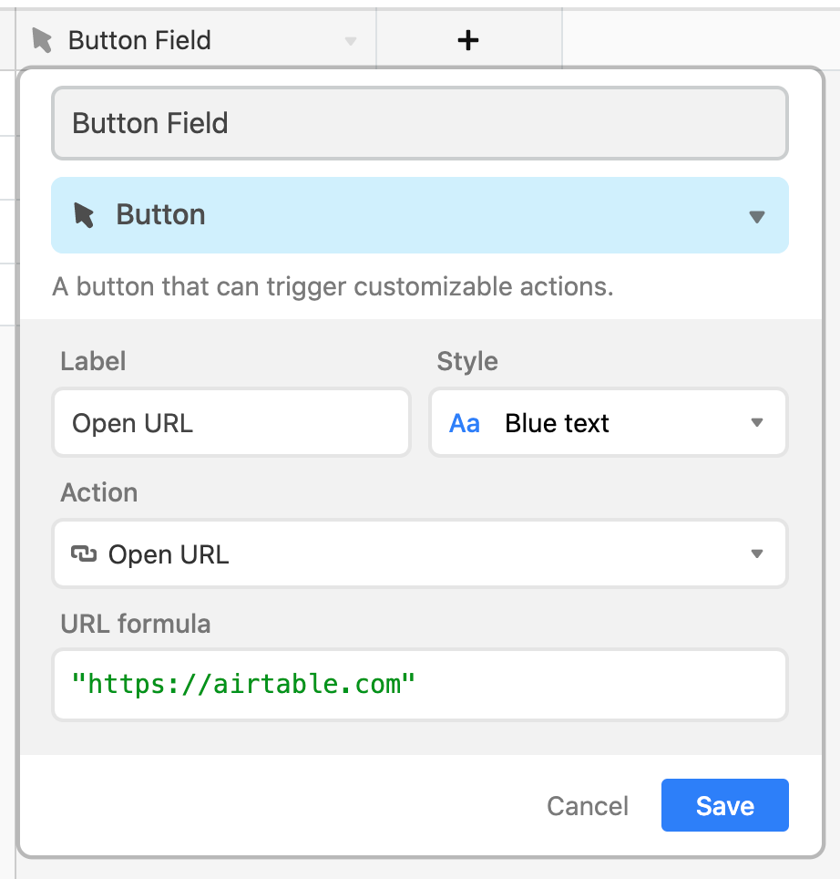Screen dimensions: 840x879
Task: Open the Button Field column header dropdown arrow
Action: (351, 41)
